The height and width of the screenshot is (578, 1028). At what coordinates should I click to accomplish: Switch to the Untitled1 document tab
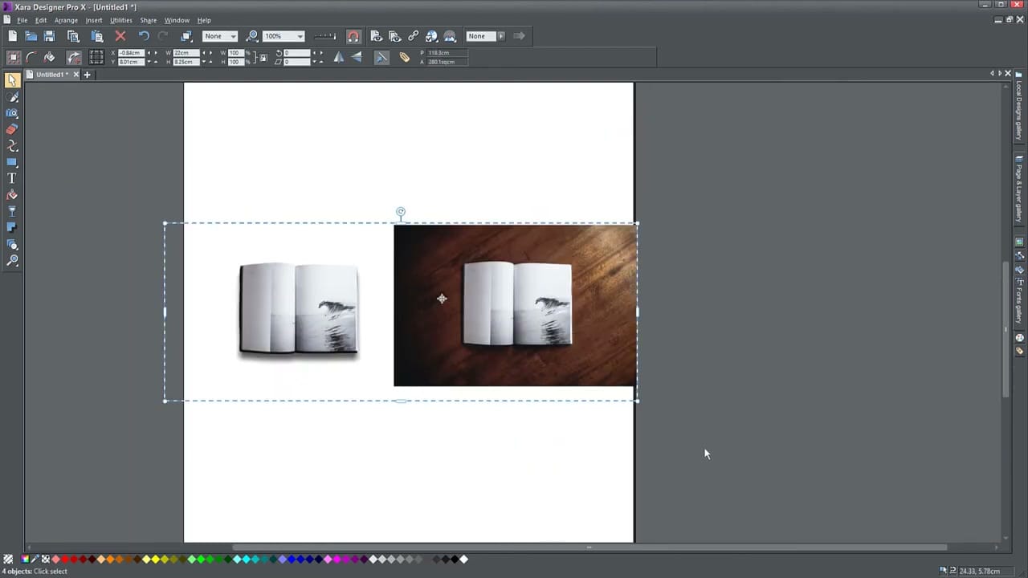(x=50, y=74)
